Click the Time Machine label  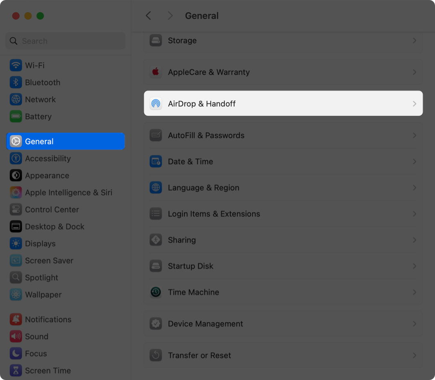pos(193,292)
